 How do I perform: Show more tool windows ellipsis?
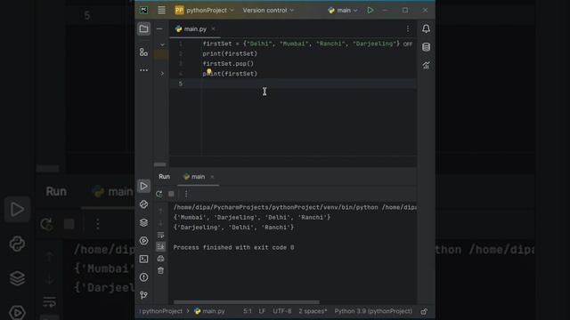click(143, 70)
